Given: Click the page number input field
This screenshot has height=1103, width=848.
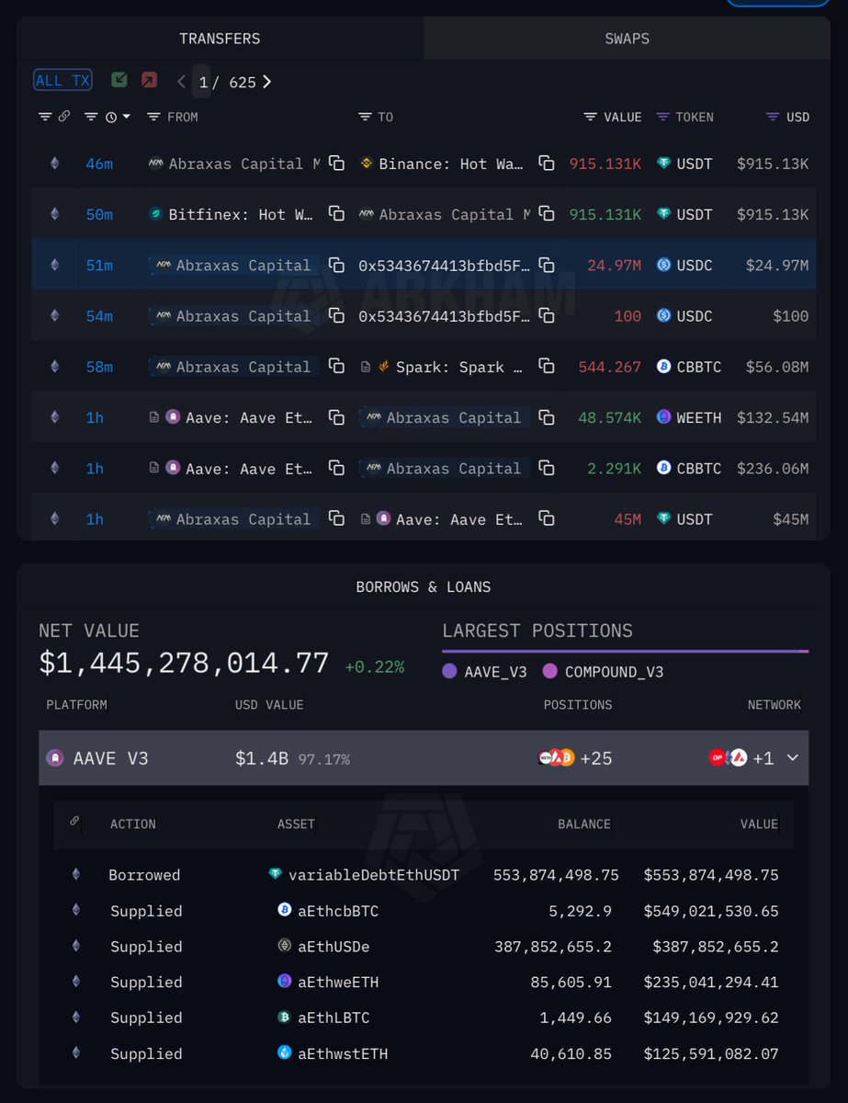Looking at the screenshot, I should pyautogui.click(x=202, y=82).
